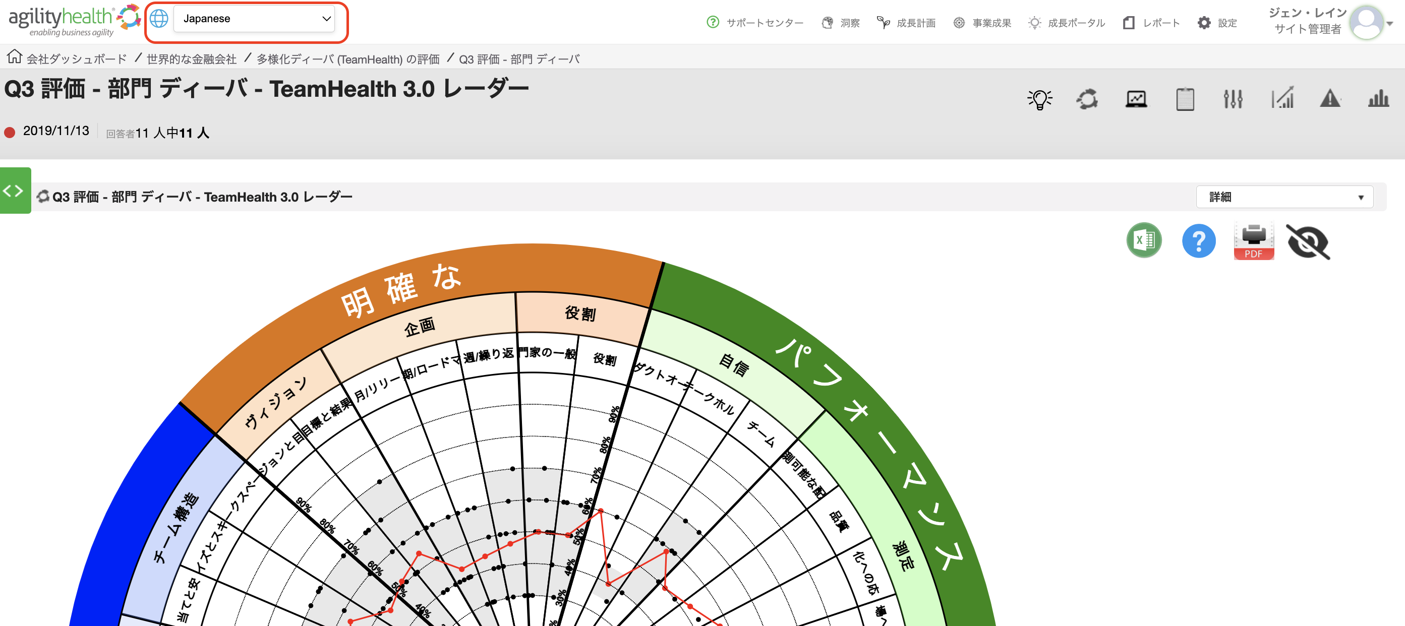Click the bar chart icon in toolbar
The height and width of the screenshot is (626, 1405).
point(1378,99)
